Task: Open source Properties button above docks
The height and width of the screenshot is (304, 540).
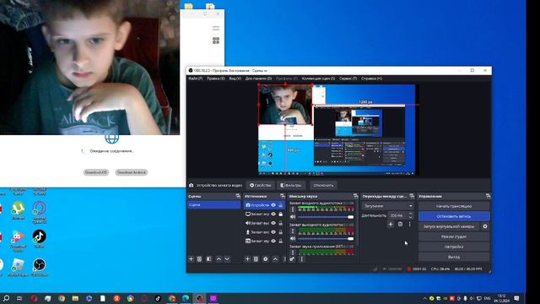Action: click(x=261, y=186)
